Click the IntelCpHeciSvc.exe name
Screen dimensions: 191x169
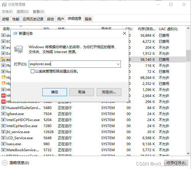pos(22,126)
